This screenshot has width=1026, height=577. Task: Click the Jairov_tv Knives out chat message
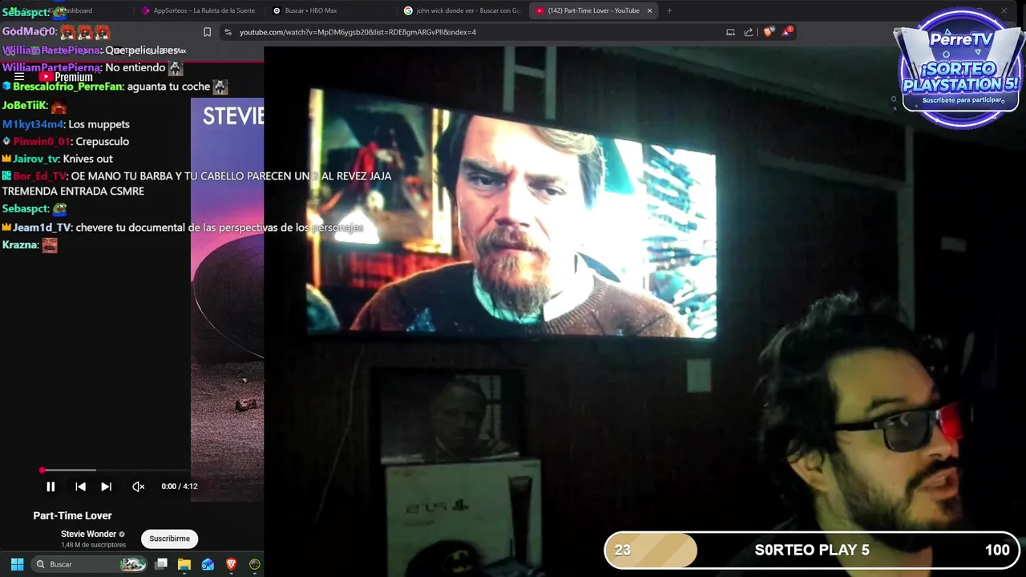click(58, 159)
